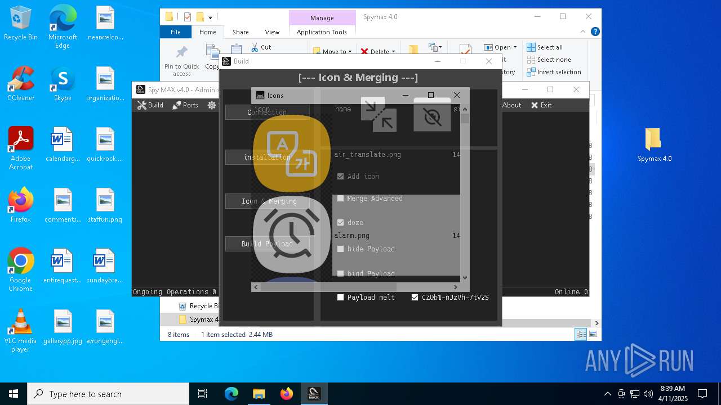Open the Windows Start menu
721x405 pixels.
(14, 394)
